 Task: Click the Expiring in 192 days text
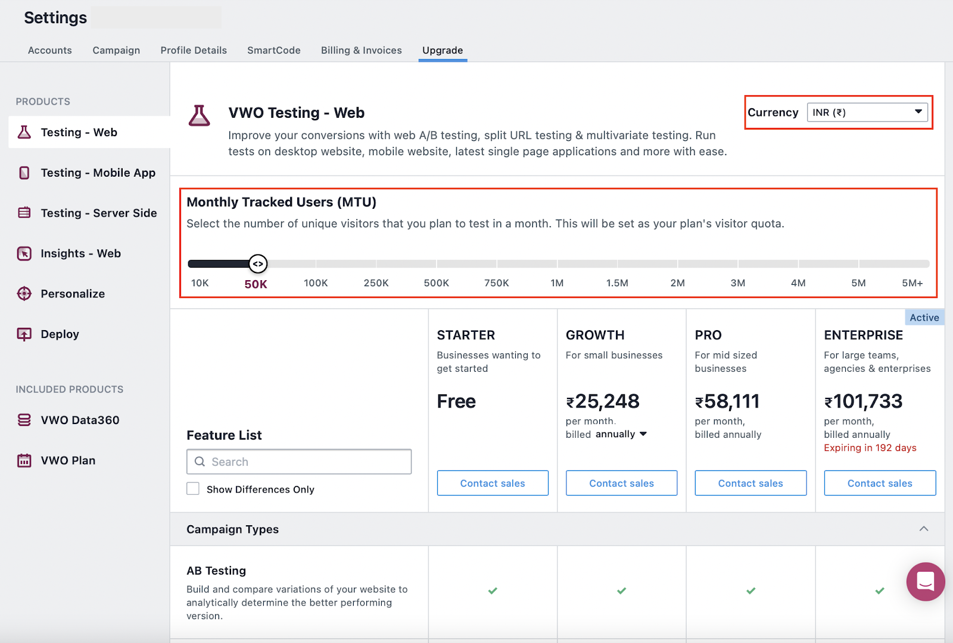(x=870, y=448)
